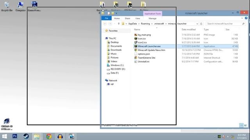Select Network in navigation pane
Viewport: 250px width, 140px height.
[x=113, y=80]
